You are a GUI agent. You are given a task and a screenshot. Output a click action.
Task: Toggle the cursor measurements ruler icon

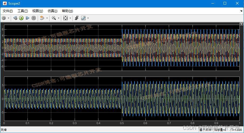click(x=83, y=18)
